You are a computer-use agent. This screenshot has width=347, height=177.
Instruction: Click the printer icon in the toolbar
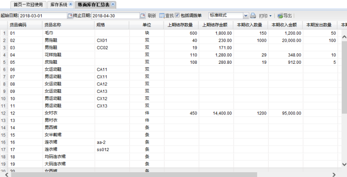tap(253, 16)
